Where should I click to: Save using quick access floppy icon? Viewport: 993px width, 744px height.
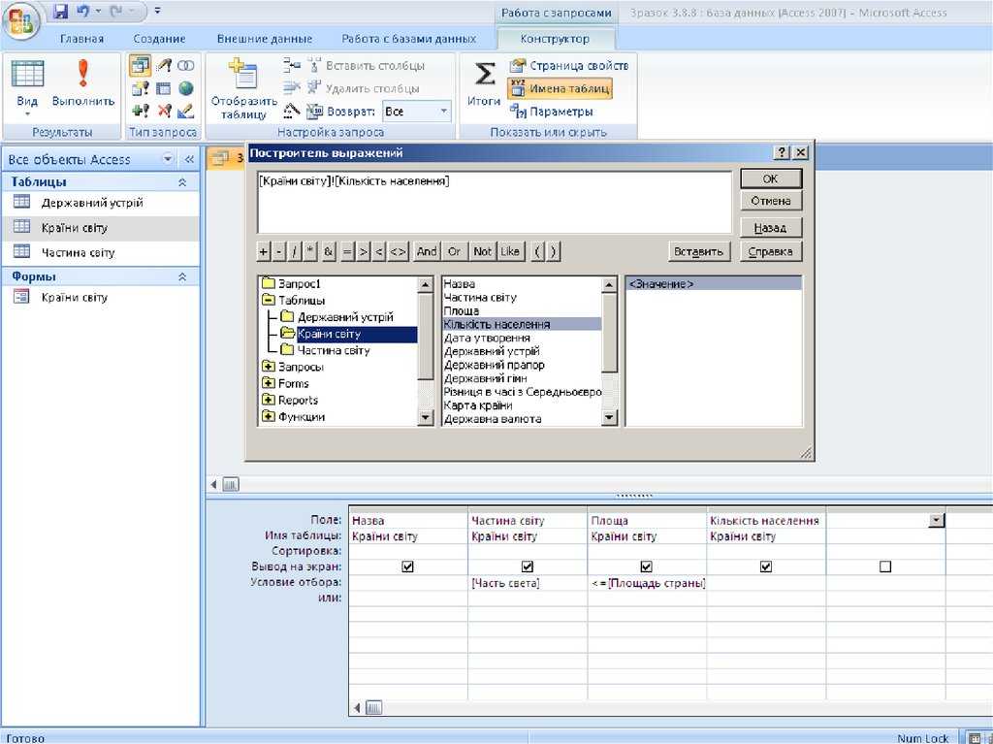pyautogui.click(x=60, y=12)
